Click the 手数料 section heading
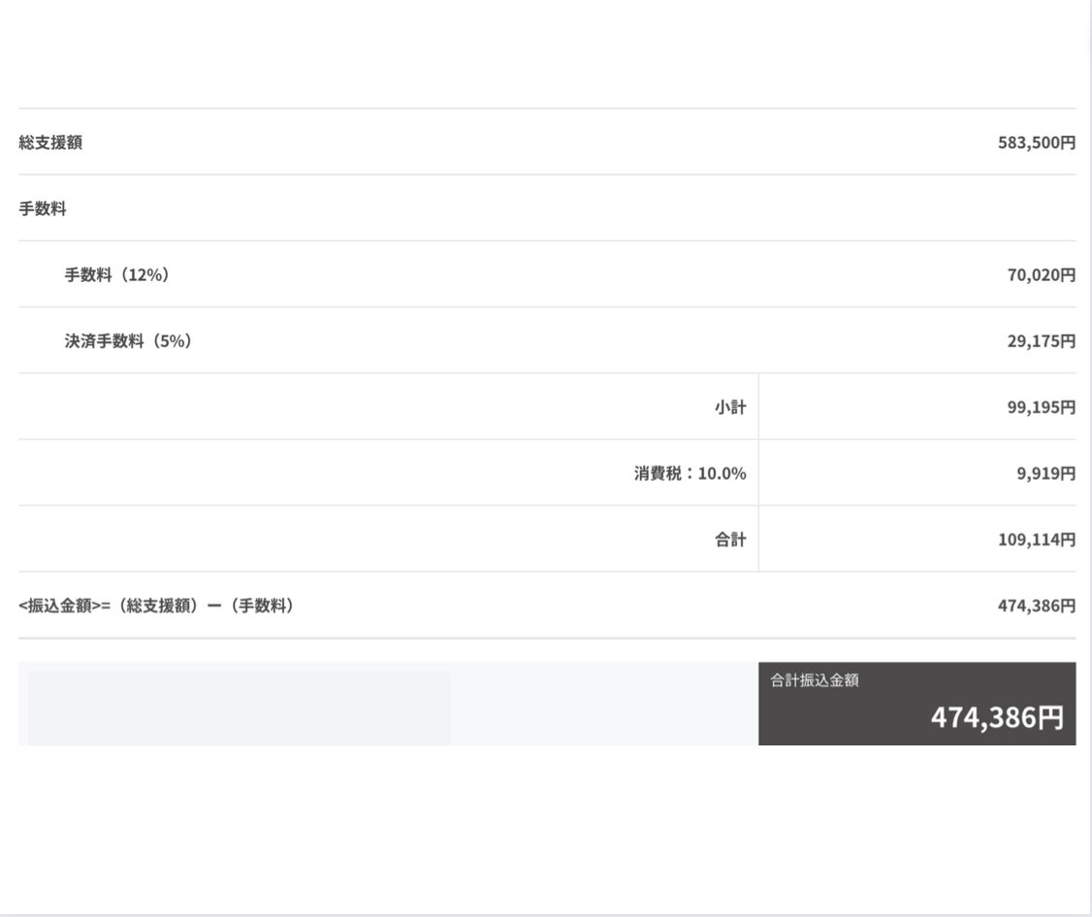1092x917 pixels. [43, 208]
